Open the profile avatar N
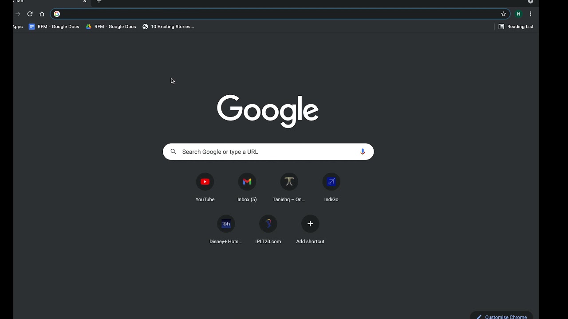Screen dimensions: 568x319 [518, 14]
